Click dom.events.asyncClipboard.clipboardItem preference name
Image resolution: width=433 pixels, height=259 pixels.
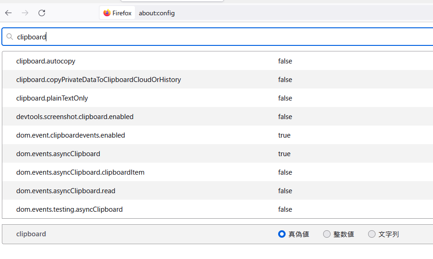[x=80, y=172]
